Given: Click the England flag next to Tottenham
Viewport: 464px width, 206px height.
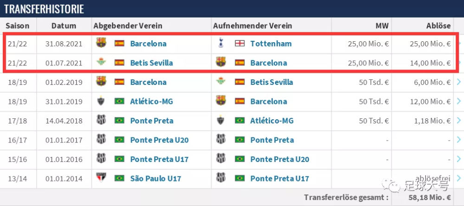Looking at the screenshot, I should point(240,44).
